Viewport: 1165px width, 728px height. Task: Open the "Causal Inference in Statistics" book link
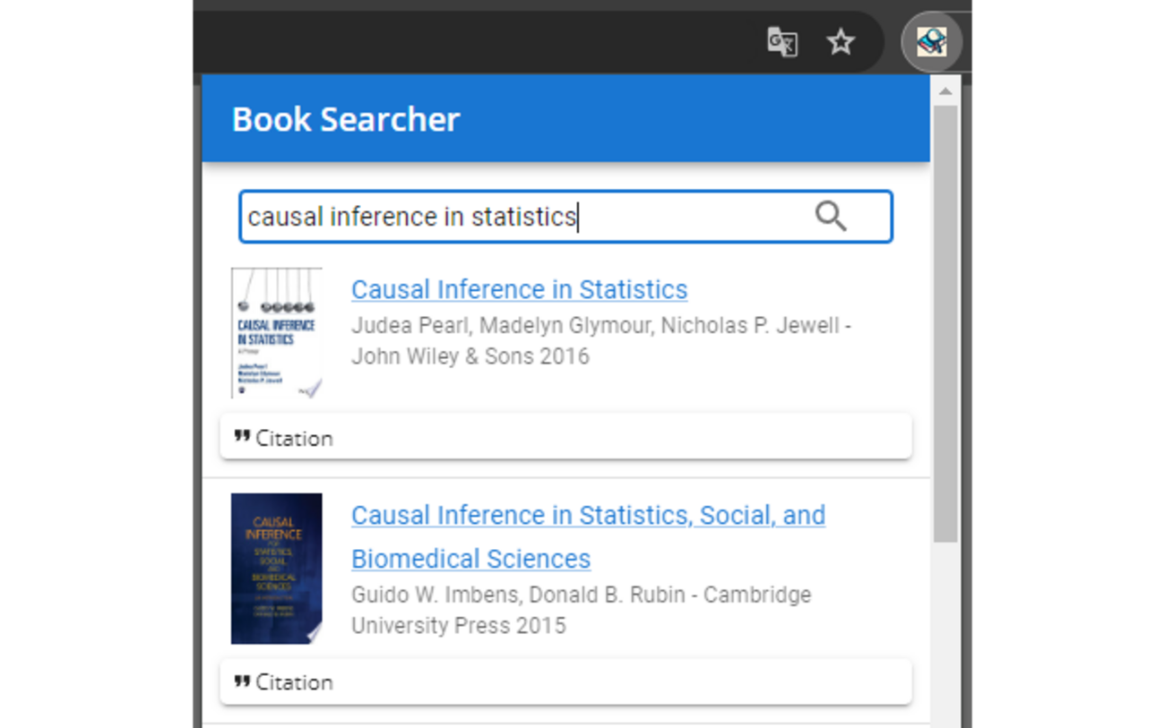pos(519,290)
